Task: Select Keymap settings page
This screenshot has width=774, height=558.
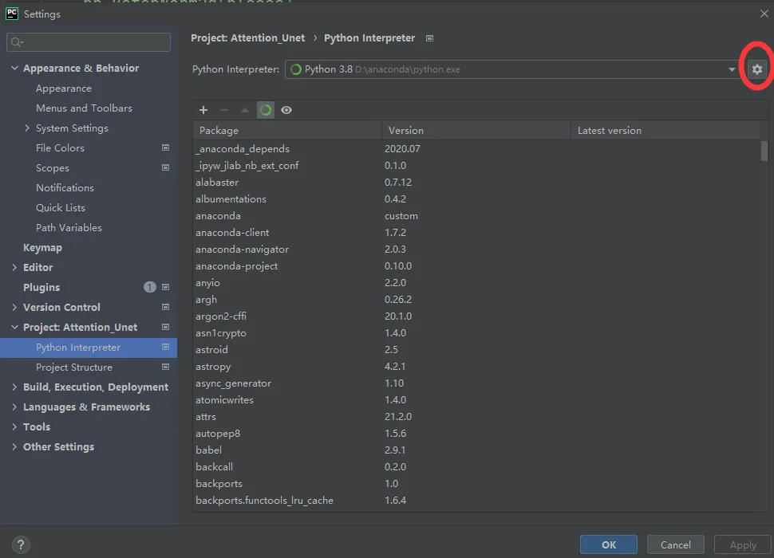Action: click(x=42, y=247)
